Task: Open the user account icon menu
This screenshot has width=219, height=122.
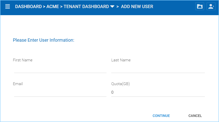Action: [211, 6]
